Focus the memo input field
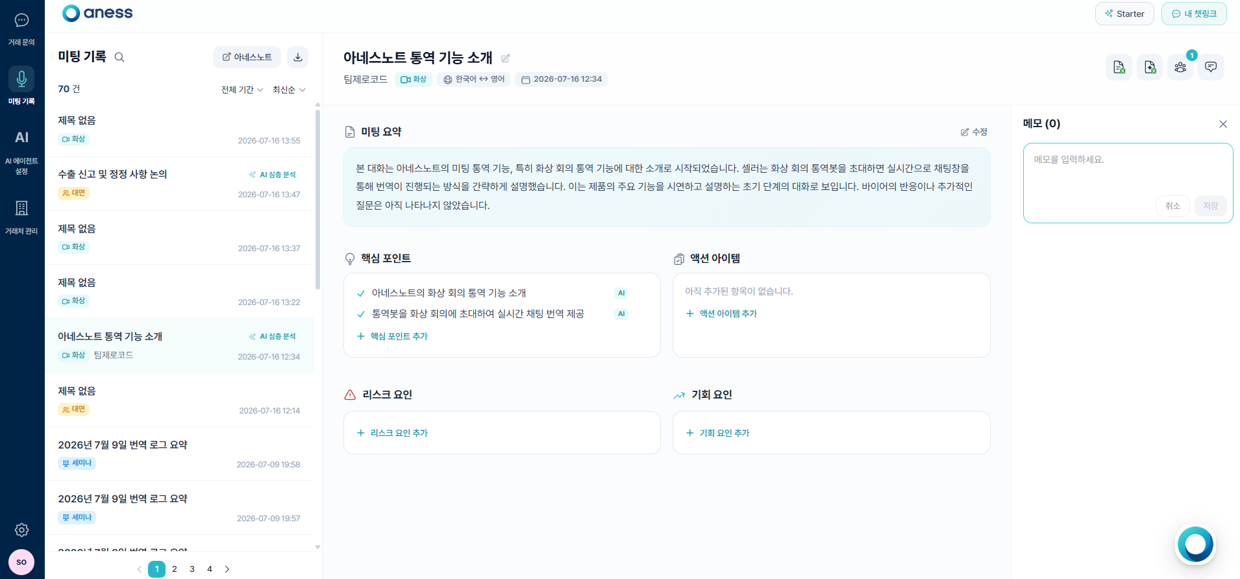This screenshot has height=579, width=1240. pyautogui.click(x=1128, y=169)
